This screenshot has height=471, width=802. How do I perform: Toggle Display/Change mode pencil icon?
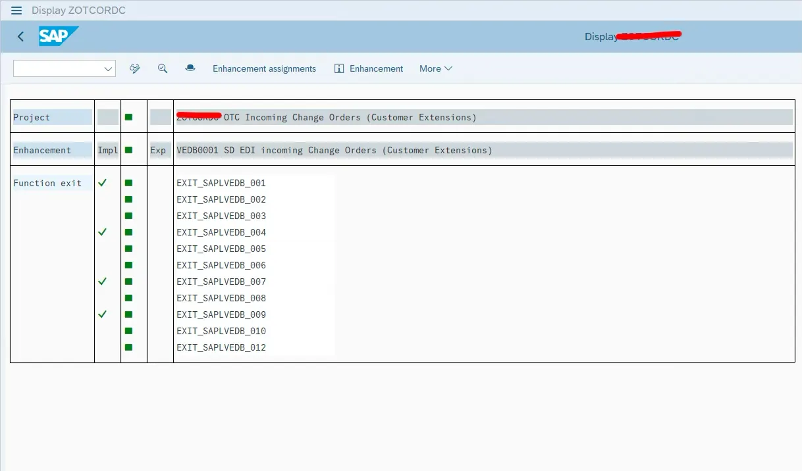(x=135, y=68)
